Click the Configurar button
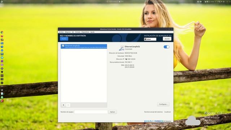 163,104
